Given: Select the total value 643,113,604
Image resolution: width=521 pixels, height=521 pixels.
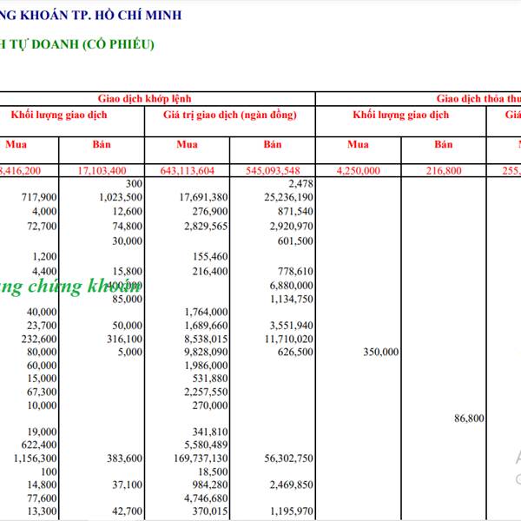Looking at the screenshot, I should (187, 171).
